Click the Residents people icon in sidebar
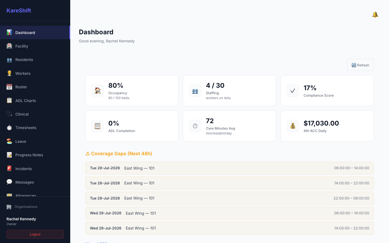 (9, 60)
